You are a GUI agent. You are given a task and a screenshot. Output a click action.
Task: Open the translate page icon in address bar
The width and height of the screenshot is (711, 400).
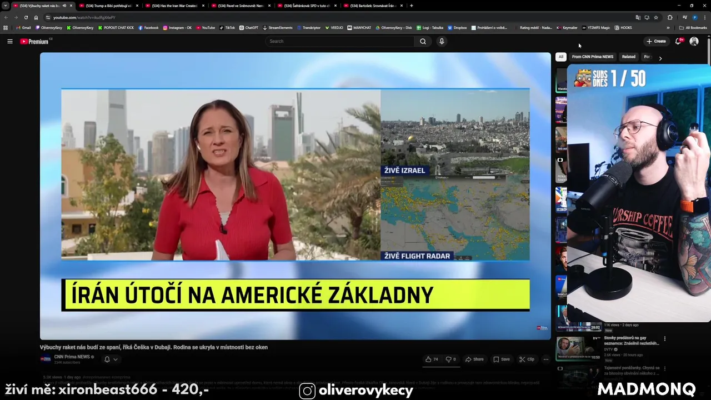coord(638,17)
